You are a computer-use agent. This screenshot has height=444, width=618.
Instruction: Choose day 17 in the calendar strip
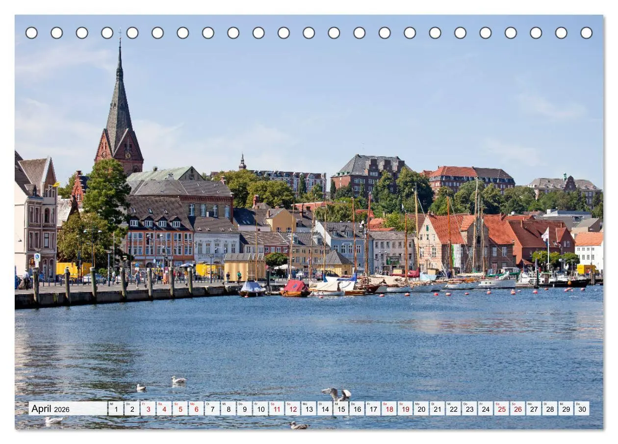373,409
